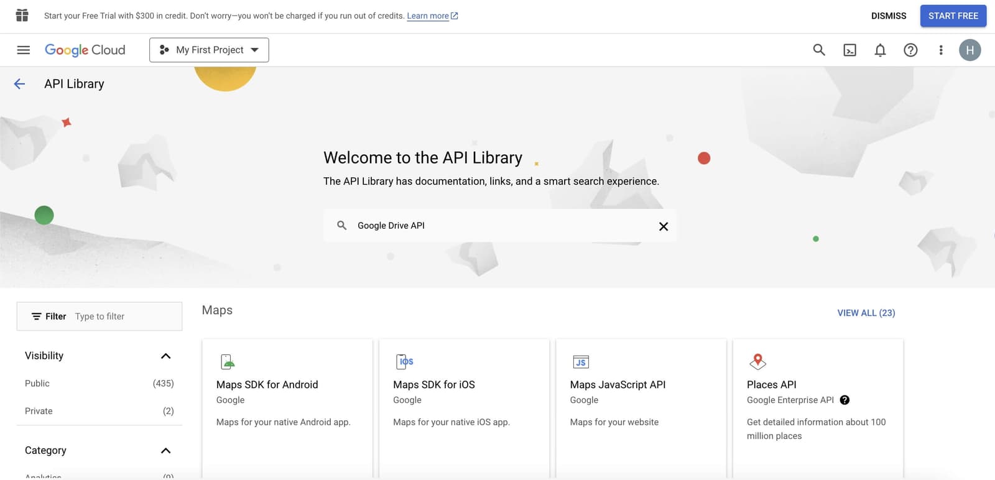Viewport: 995px width, 480px height.
Task: Collapse the Visibility section
Action: [165, 356]
